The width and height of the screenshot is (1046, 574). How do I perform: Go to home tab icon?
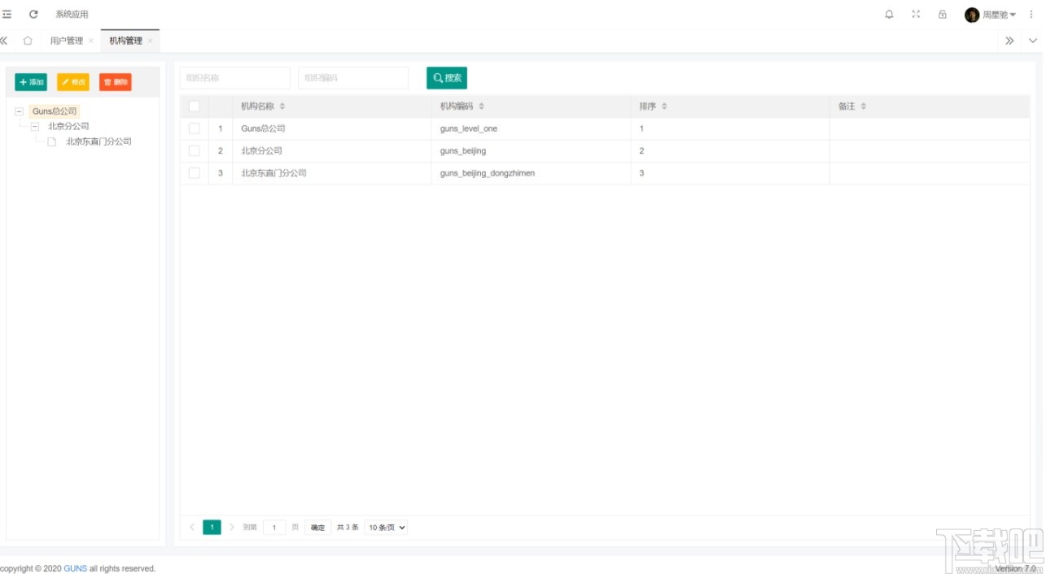click(x=28, y=41)
